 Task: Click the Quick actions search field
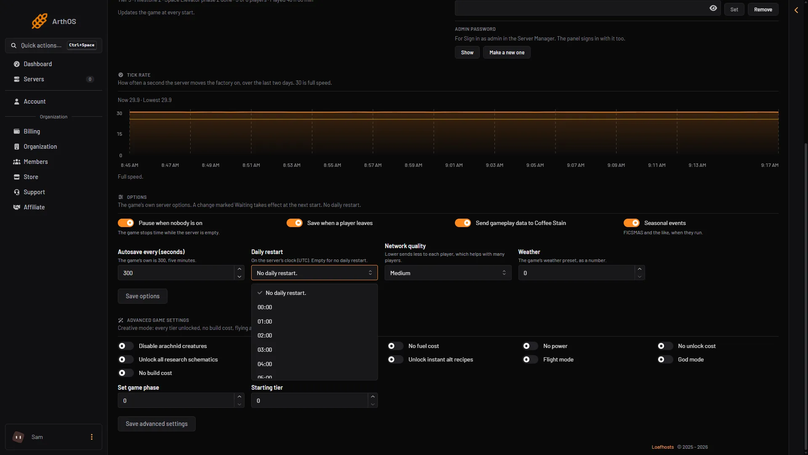coord(53,45)
